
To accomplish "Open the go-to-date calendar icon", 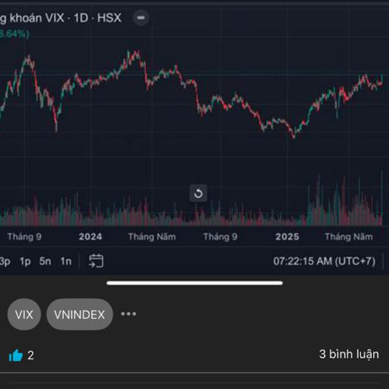I will pyautogui.click(x=96, y=261).
